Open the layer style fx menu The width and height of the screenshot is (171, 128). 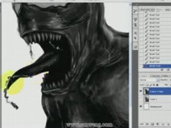pos(147,124)
